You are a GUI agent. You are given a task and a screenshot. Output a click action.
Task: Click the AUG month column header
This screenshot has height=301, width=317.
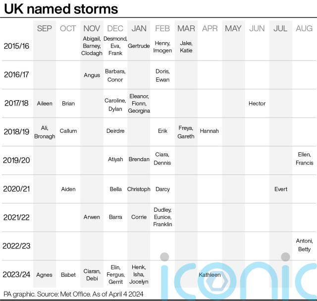pos(304,28)
